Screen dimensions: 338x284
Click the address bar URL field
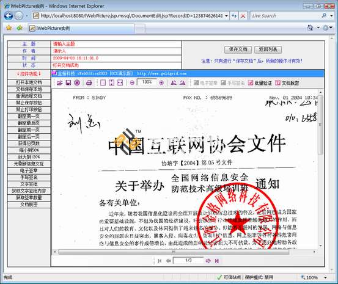[131, 16]
